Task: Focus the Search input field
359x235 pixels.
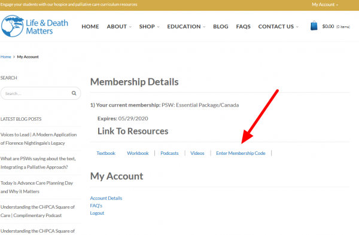Action: click(x=41, y=93)
